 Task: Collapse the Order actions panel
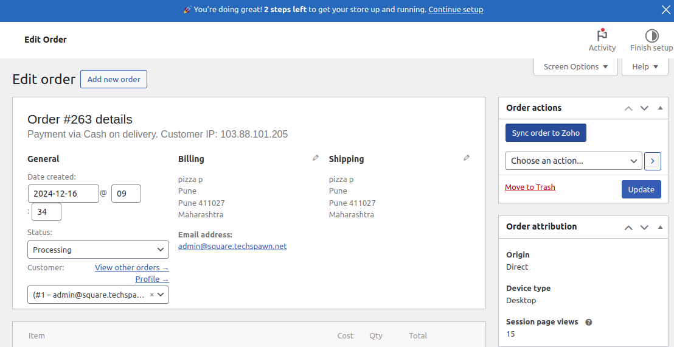[660, 108]
